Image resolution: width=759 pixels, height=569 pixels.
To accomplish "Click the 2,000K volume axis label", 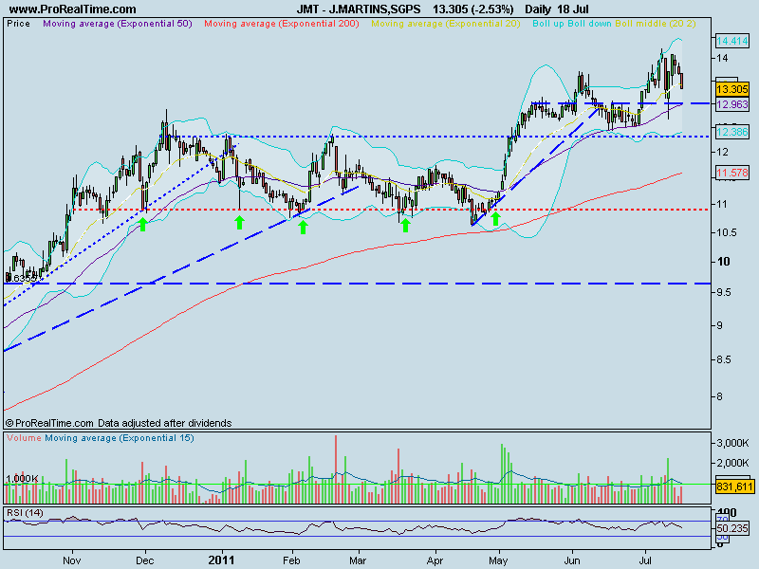I will [731, 463].
